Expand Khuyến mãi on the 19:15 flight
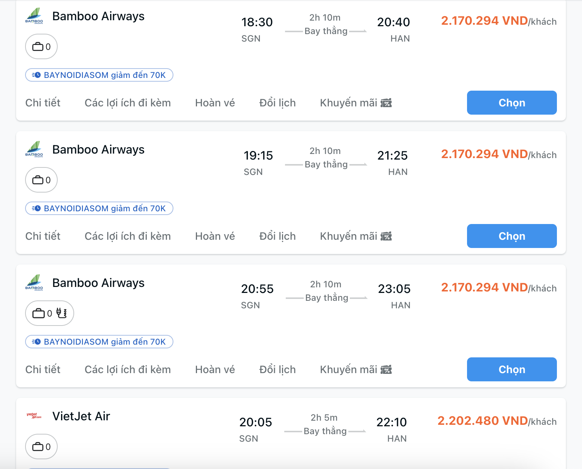Screen dimensions: 582x469 click(348, 236)
